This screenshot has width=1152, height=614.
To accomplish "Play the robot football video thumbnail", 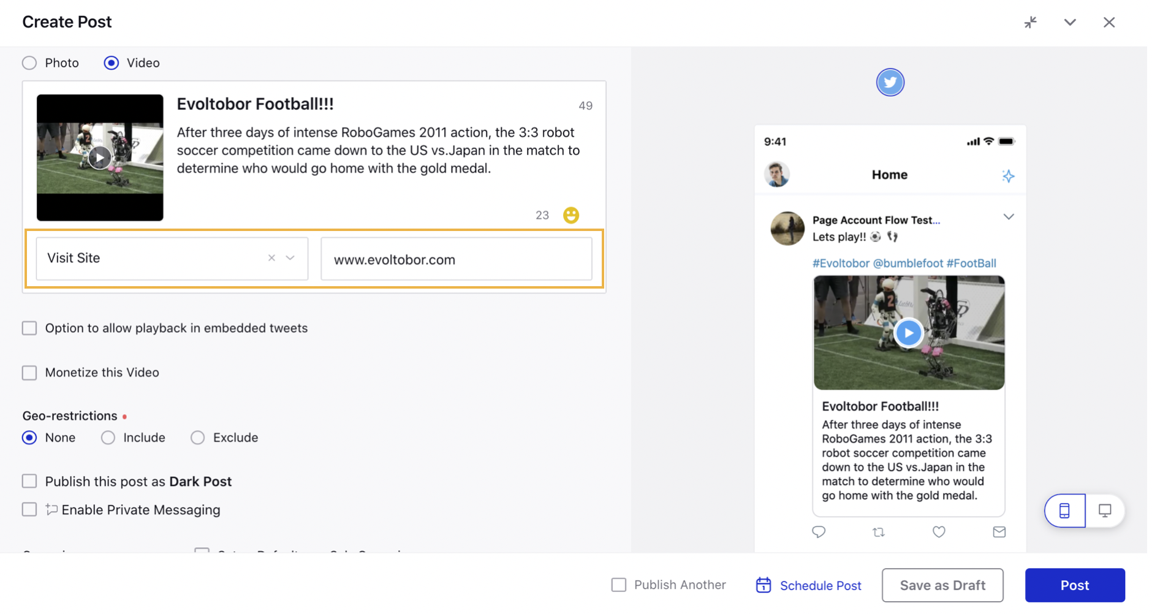I will pyautogui.click(x=99, y=157).
